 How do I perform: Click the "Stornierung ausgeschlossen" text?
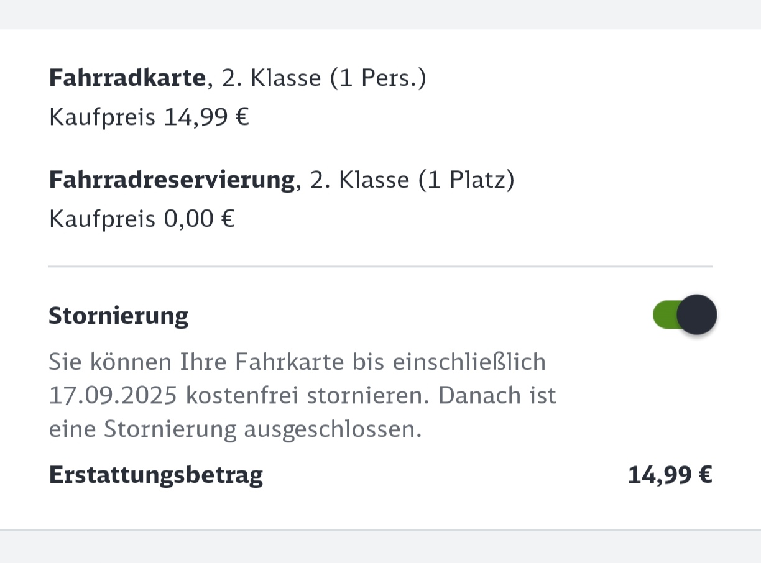pos(262,429)
